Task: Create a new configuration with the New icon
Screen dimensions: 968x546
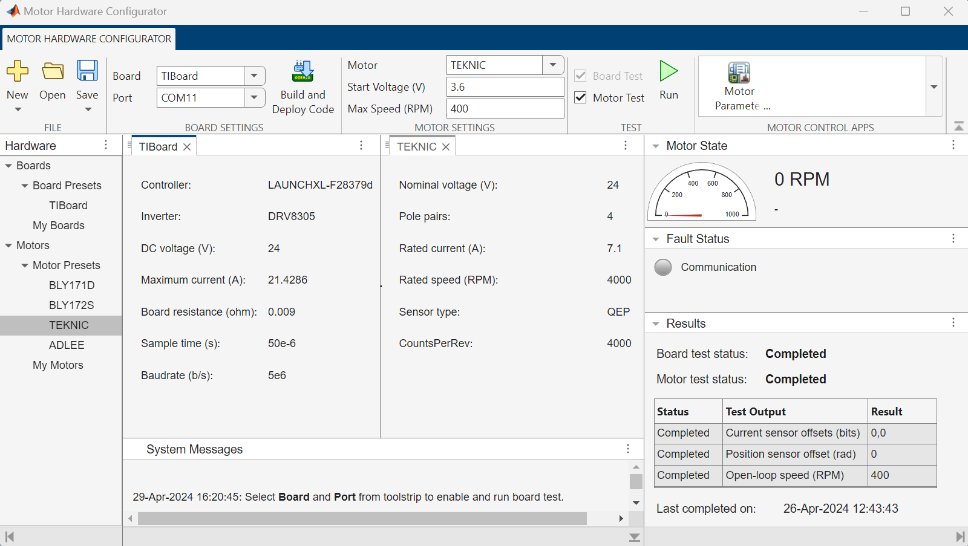Action: coord(18,79)
